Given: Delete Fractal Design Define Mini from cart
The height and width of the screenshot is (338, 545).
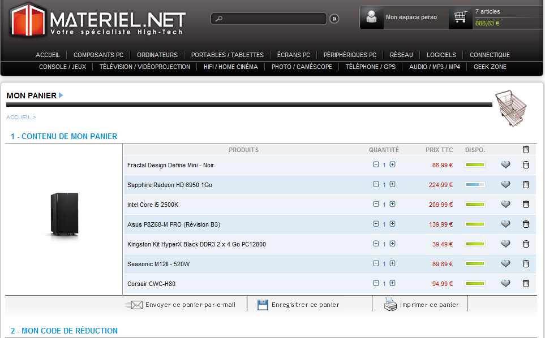Looking at the screenshot, I should point(526,165).
